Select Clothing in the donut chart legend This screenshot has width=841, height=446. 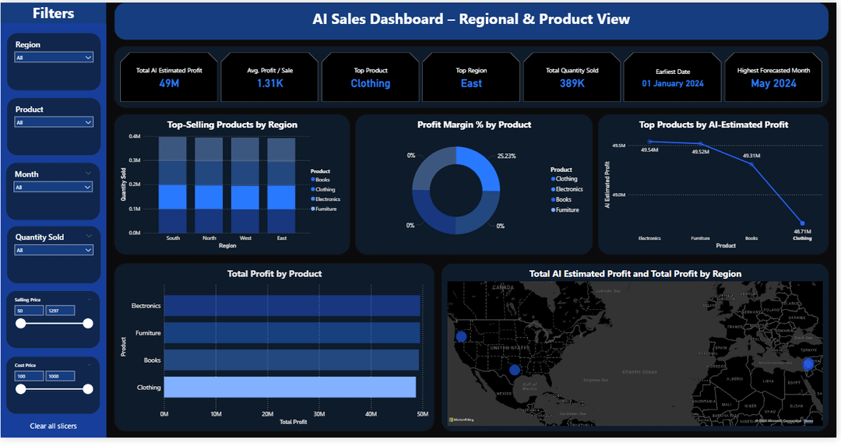pos(565,179)
